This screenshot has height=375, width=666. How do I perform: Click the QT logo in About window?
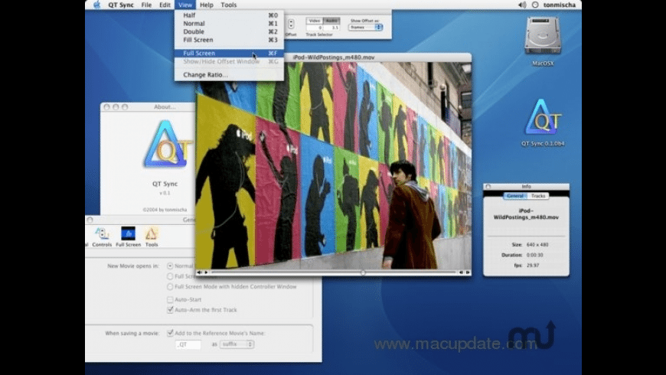(167, 144)
